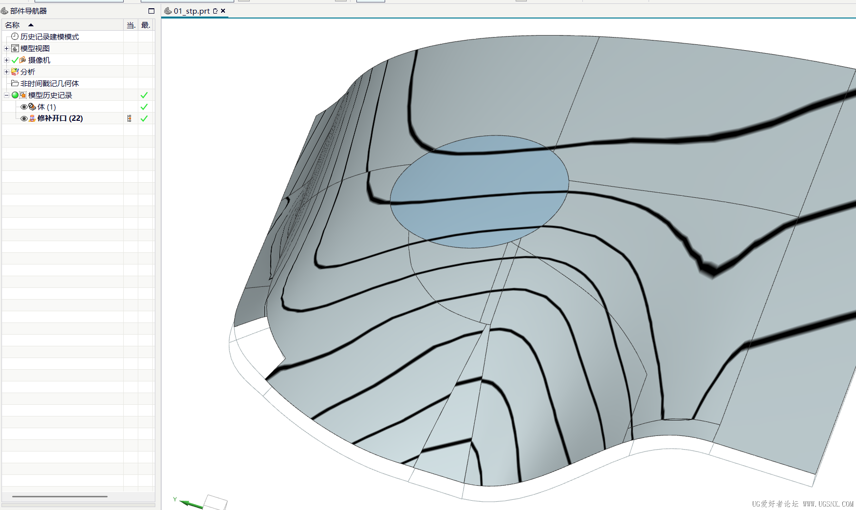Click the 分析 analysis folder icon
The width and height of the screenshot is (856, 510).
[15, 72]
